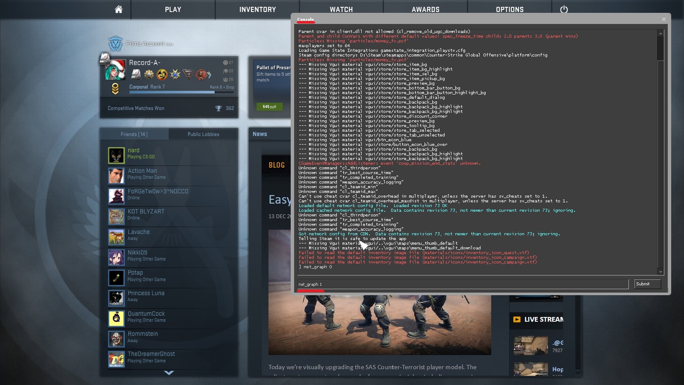
Task: Open the PLAY menu
Action: point(173,9)
